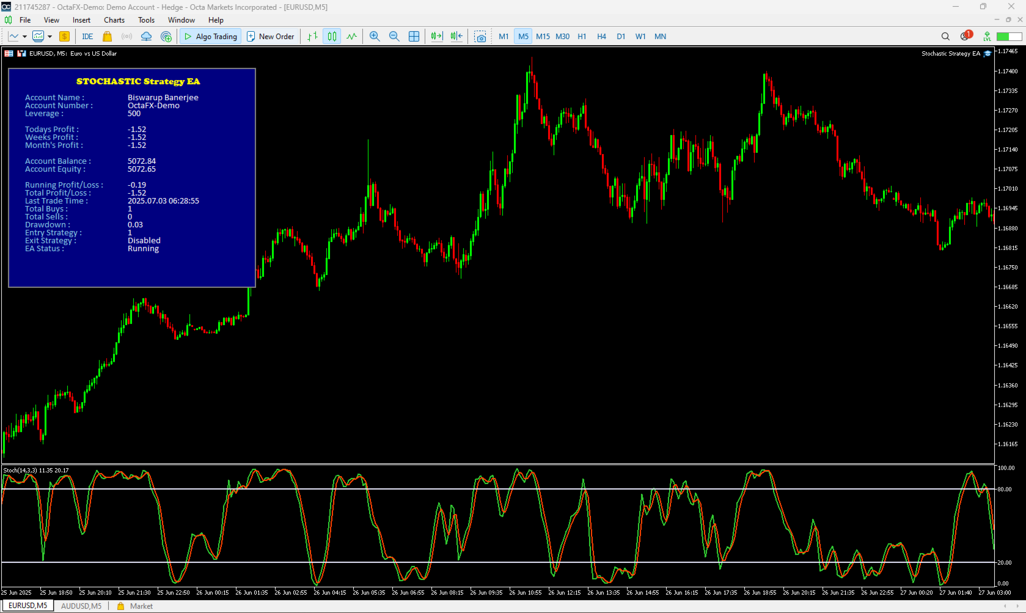Image resolution: width=1026 pixels, height=613 pixels.
Task: Switch to the EURUSD,M5 chart tab
Action: (x=27, y=606)
